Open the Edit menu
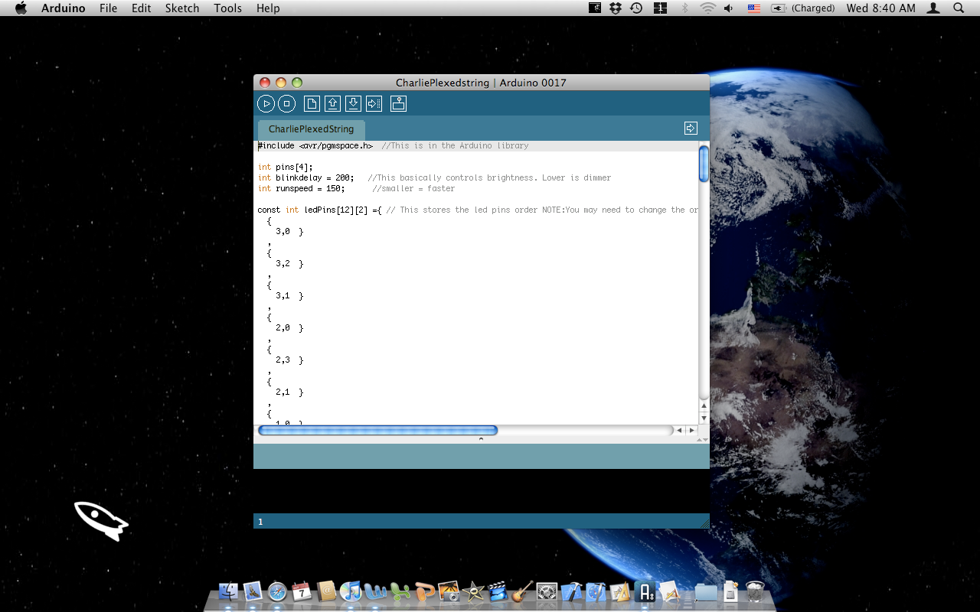This screenshot has width=980, height=612. click(x=141, y=8)
